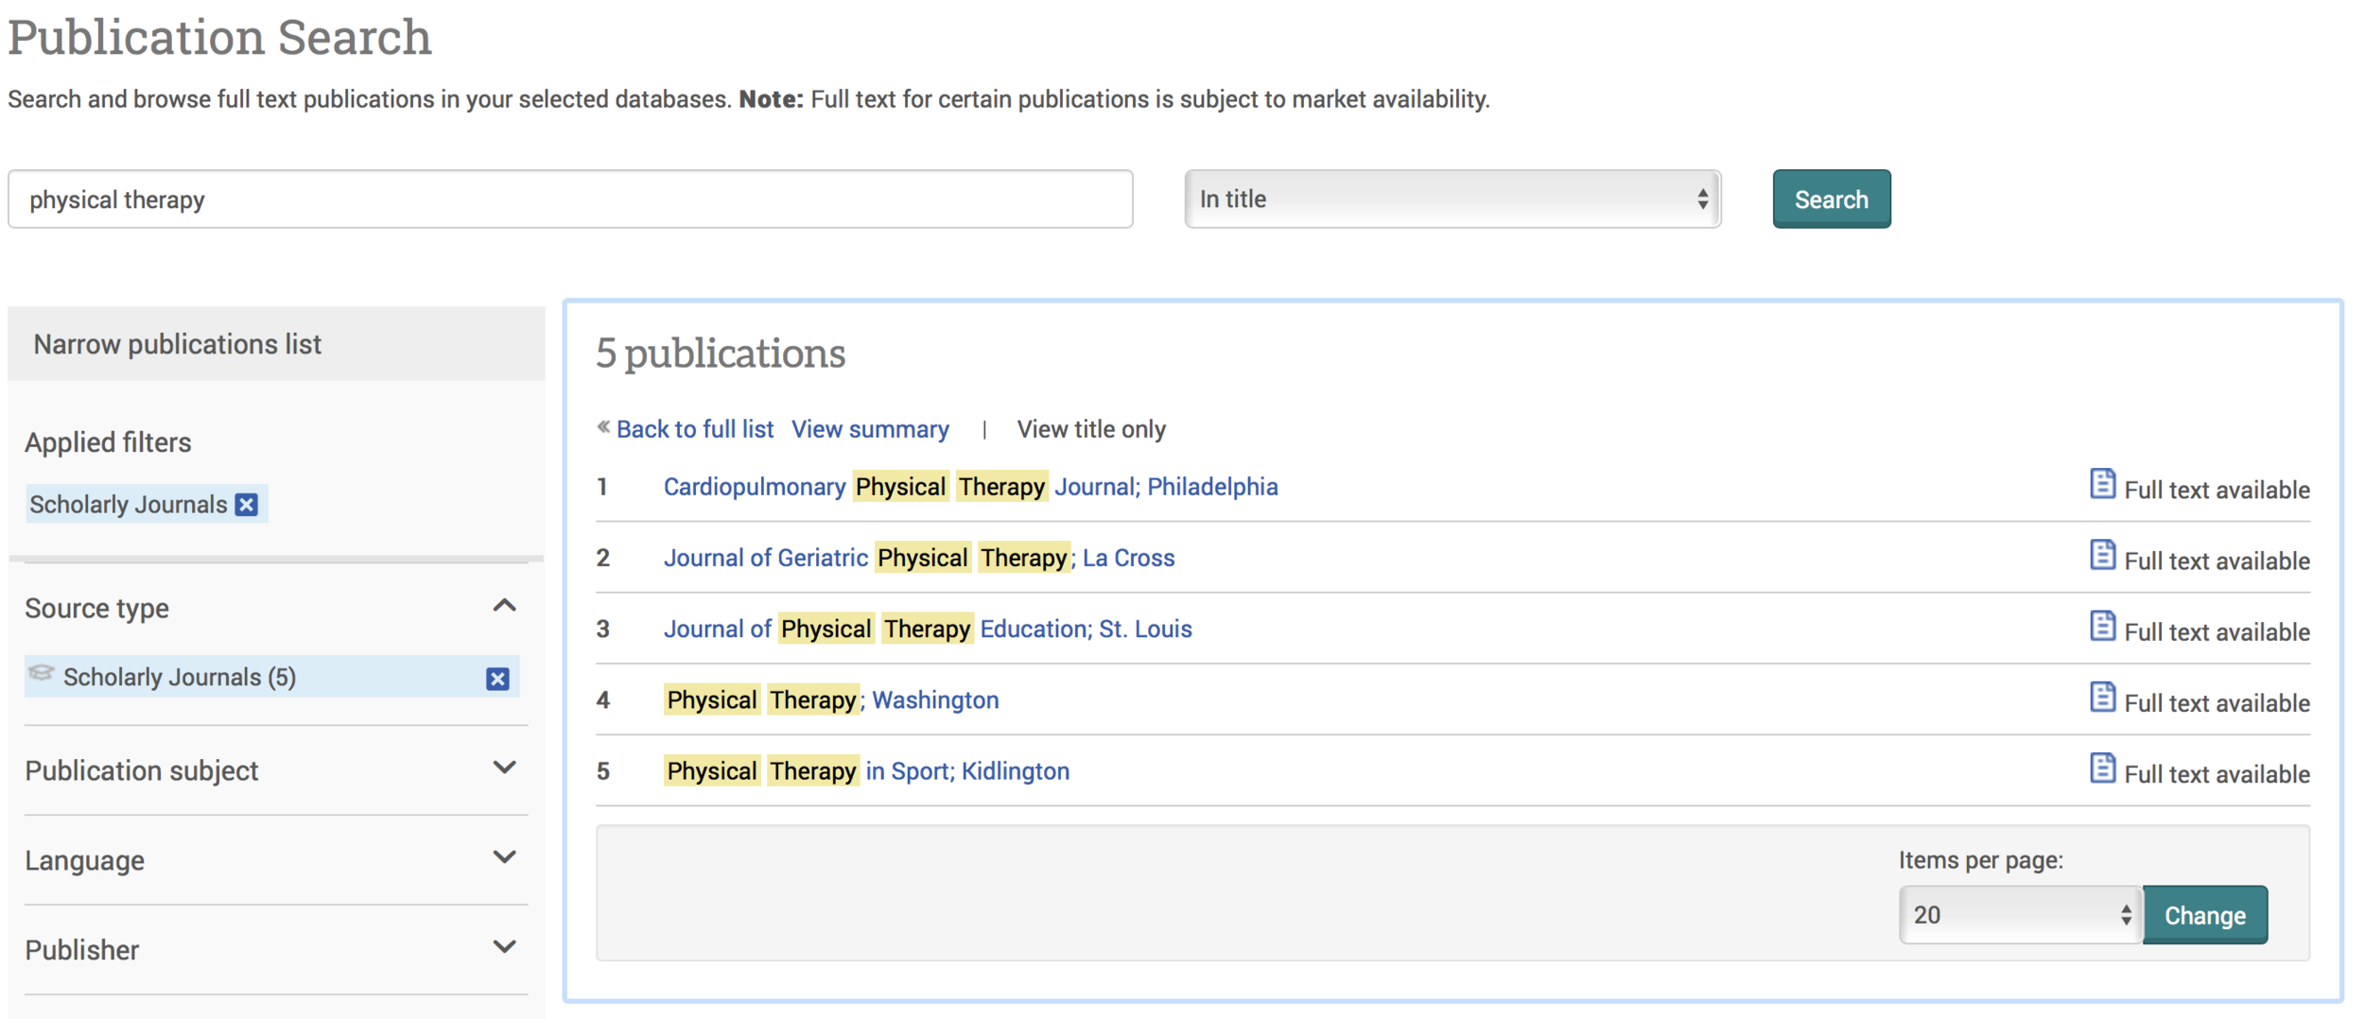Screen dimensions: 2364x1019
Task: Remove Scholarly Journals applied filter x icon
Action: point(247,505)
